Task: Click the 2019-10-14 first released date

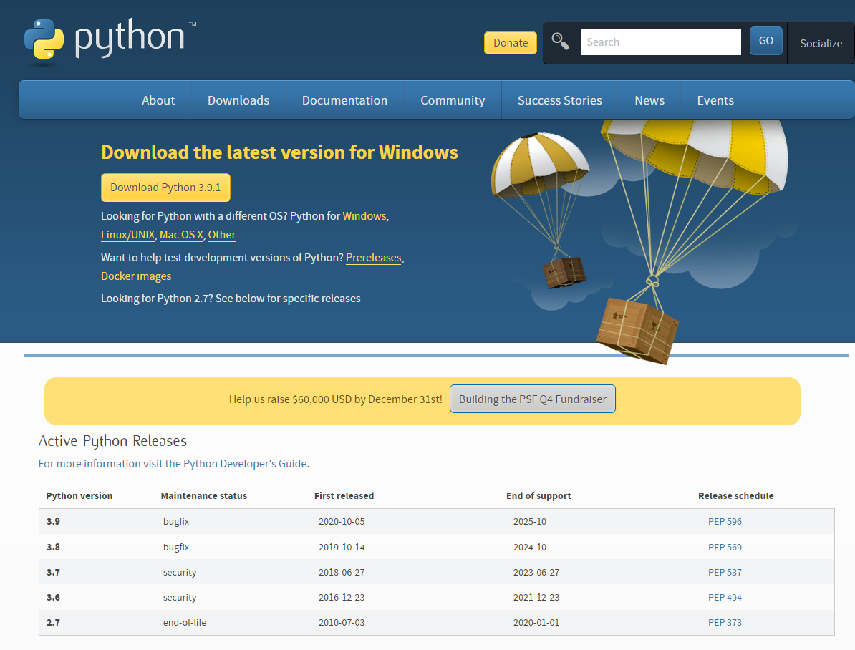Action: [342, 548]
